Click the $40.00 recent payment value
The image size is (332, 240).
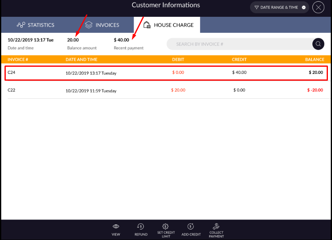(121, 40)
